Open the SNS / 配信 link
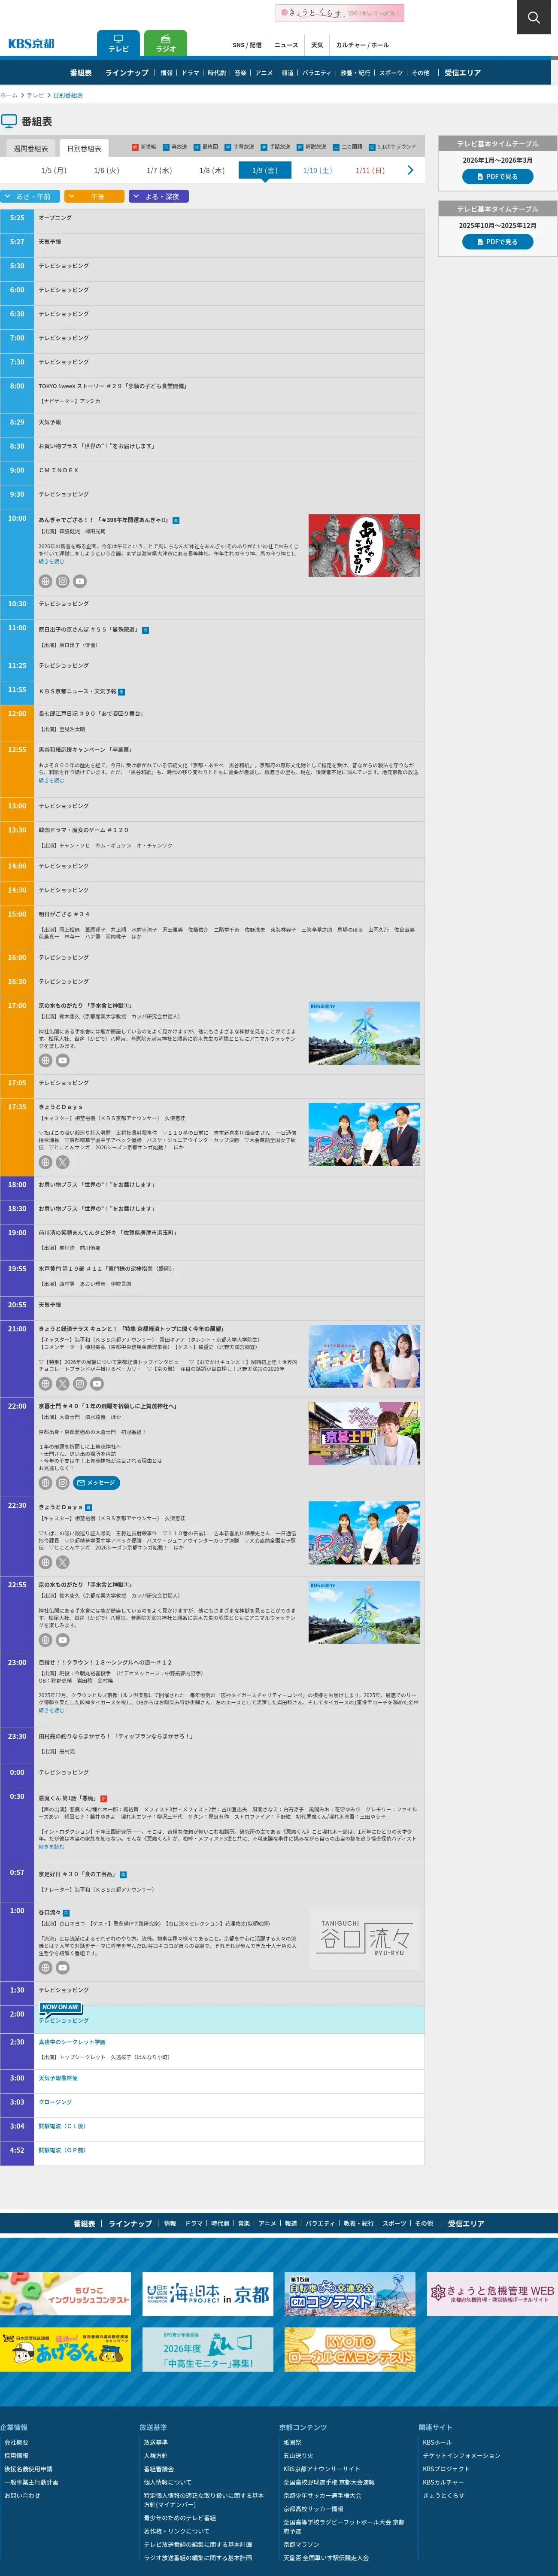 point(247,45)
